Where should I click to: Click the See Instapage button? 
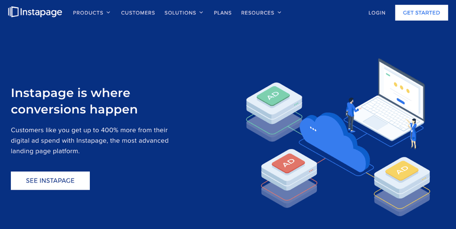tap(50, 181)
